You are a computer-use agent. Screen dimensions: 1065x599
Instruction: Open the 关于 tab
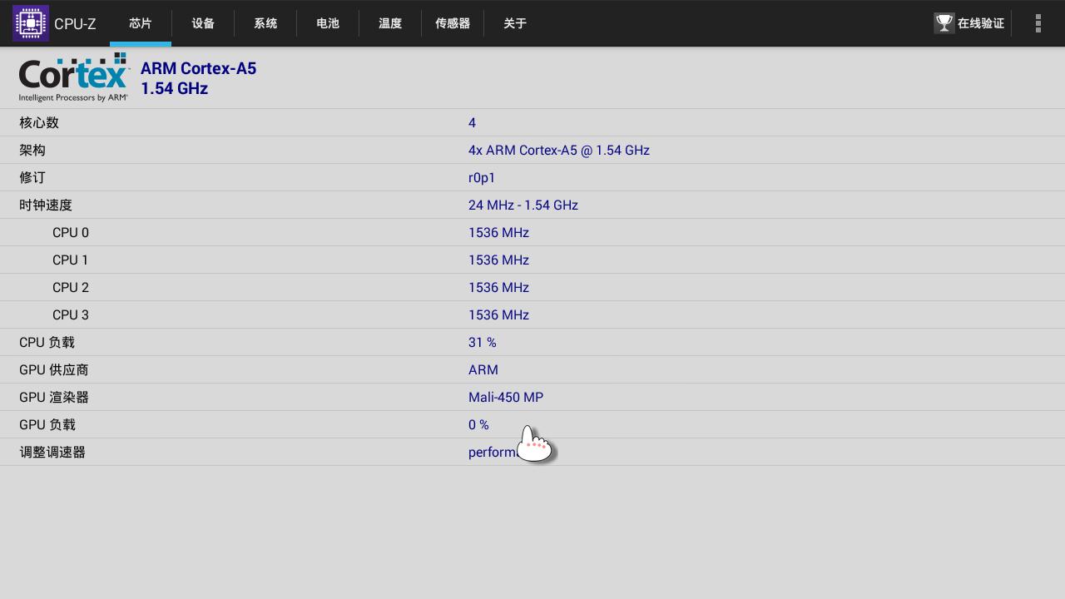coord(515,23)
